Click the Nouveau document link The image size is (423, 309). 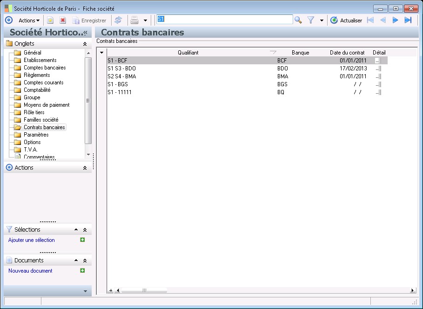pos(30,271)
